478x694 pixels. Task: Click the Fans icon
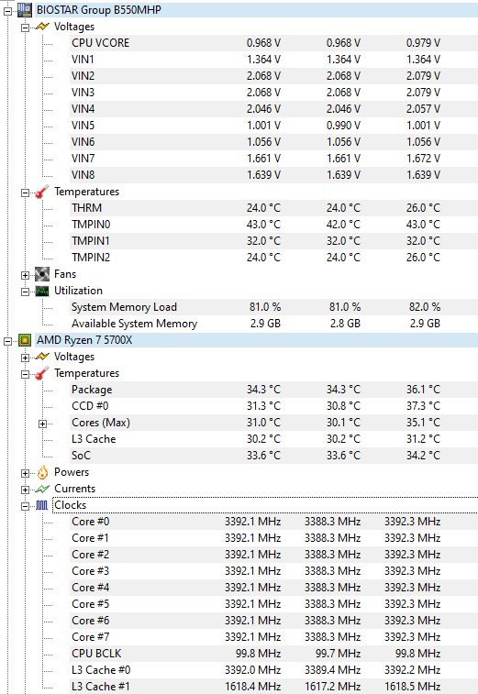pyautogui.click(x=42, y=274)
